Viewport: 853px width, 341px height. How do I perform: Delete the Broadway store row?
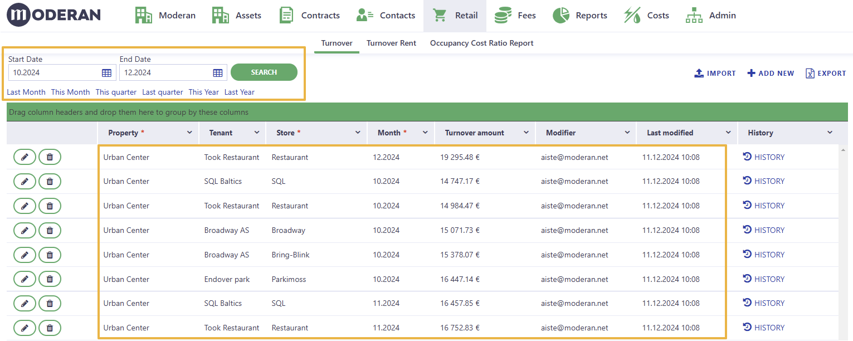[x=50, y=230]
